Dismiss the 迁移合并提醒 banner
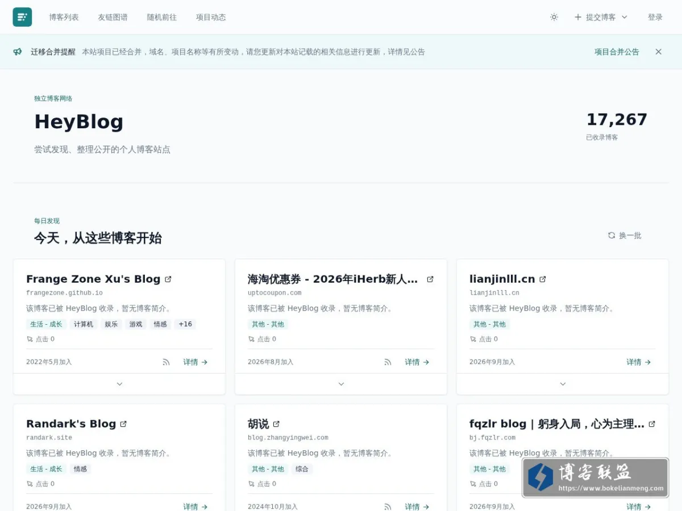 658,52
